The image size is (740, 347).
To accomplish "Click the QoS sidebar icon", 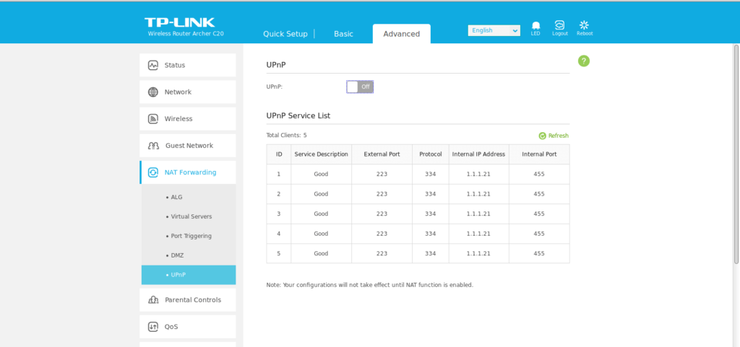I will click(x=153, y=327).
